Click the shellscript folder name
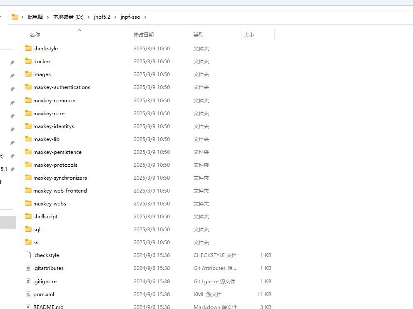413x309 pixels. [x=45, y=217]
